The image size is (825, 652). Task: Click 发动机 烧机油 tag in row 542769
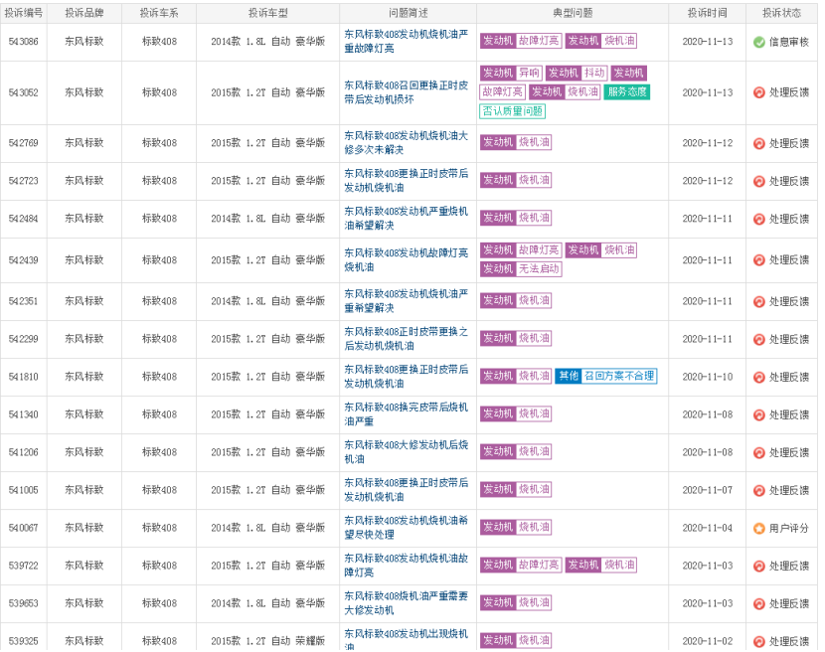point(516,142)
